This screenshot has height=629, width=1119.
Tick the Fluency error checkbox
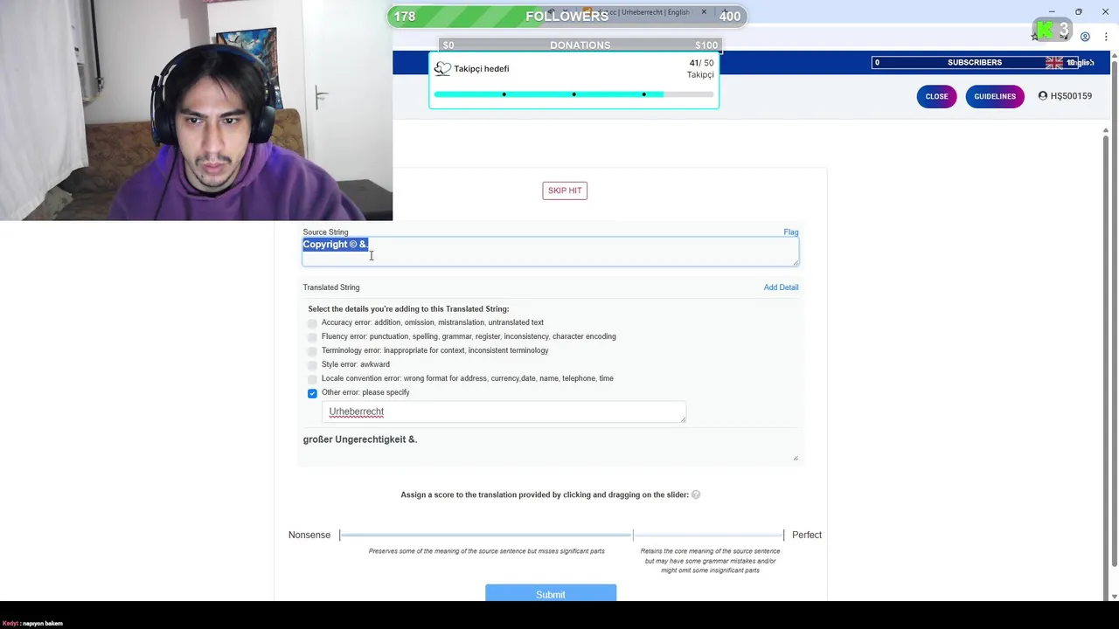tap(312, 337)
